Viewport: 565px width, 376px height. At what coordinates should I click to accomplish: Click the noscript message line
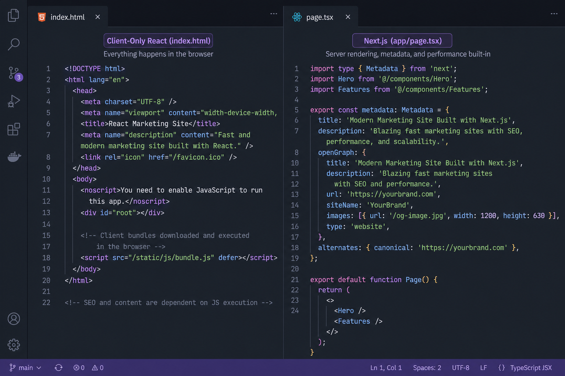(171, 190)
